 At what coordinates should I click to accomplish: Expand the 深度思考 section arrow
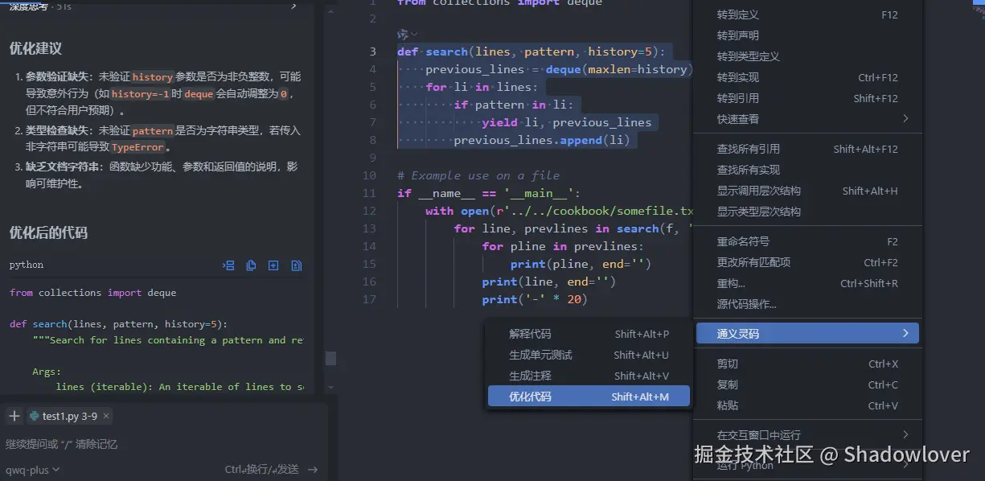click(293, 6)
